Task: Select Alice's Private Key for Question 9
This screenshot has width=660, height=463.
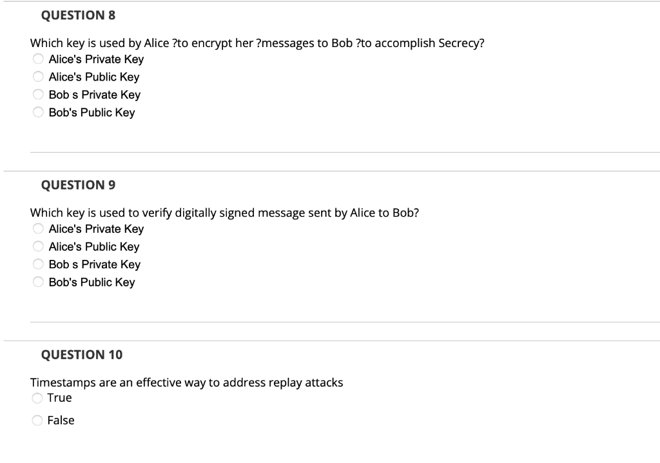Action: [37, 228]
